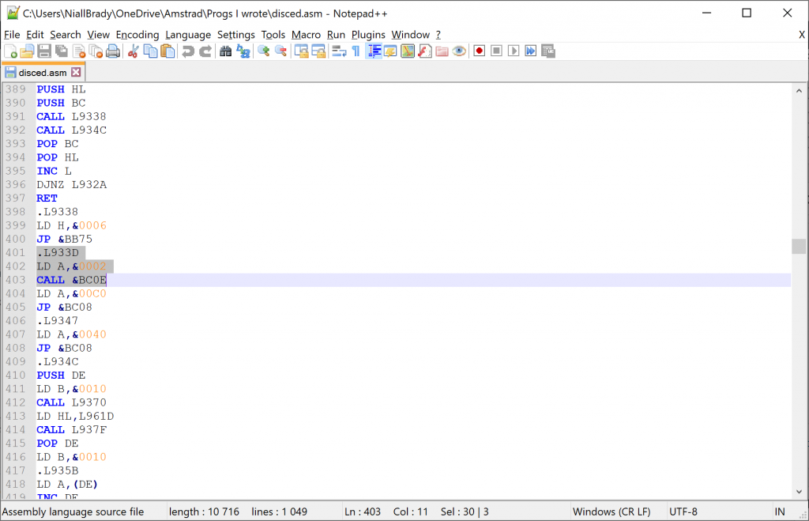Click the Zoom In magnifier icon

pyautogui.click(x=263, y=51)
